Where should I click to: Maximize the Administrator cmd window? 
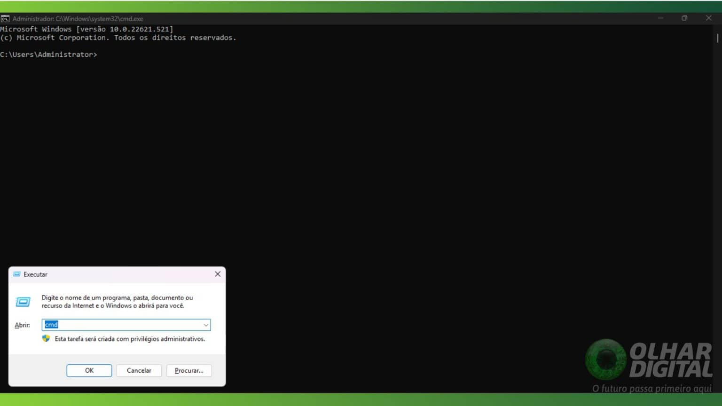point(684,18)
